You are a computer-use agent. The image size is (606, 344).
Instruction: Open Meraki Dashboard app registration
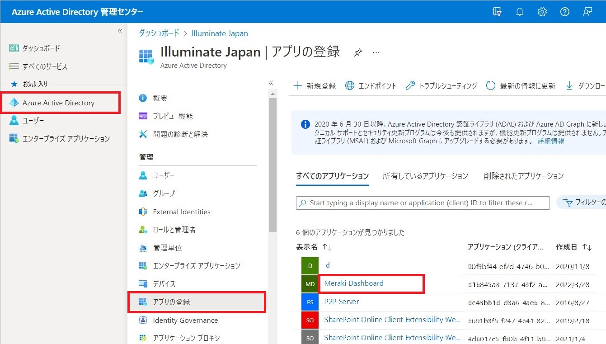tap(354, 283)
